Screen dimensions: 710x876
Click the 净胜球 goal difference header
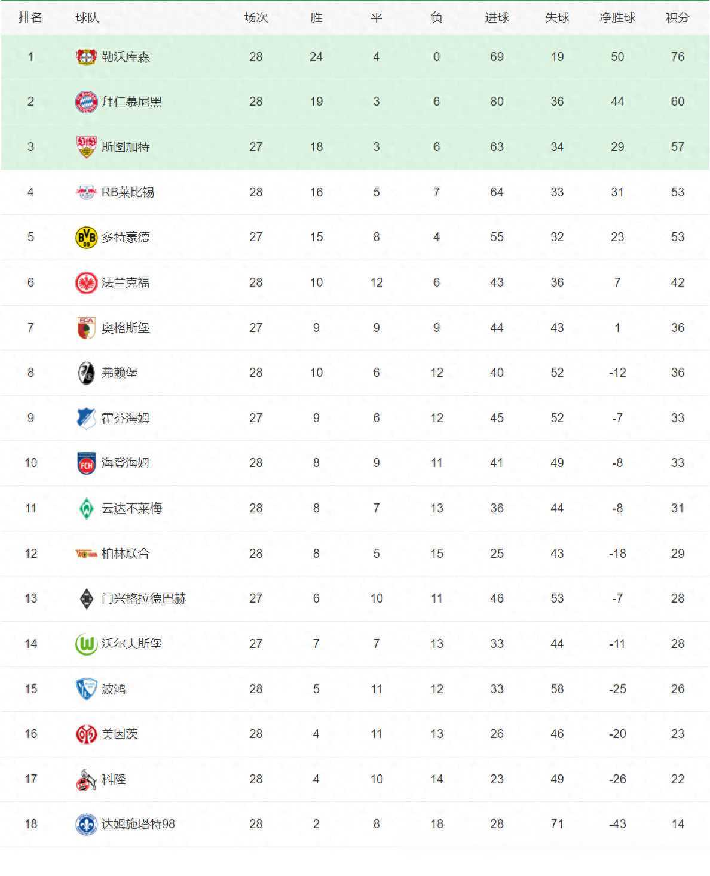(x=617, y=18)
